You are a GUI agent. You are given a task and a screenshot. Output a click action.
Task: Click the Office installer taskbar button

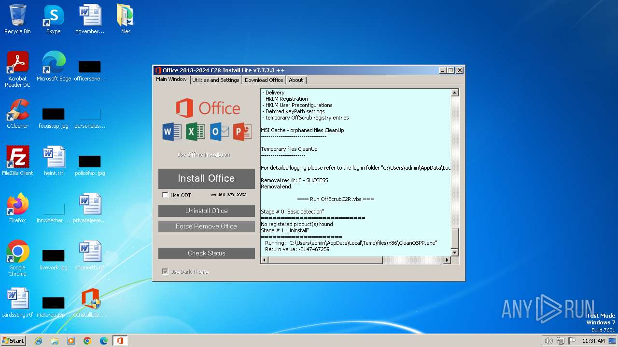[120, 341]
